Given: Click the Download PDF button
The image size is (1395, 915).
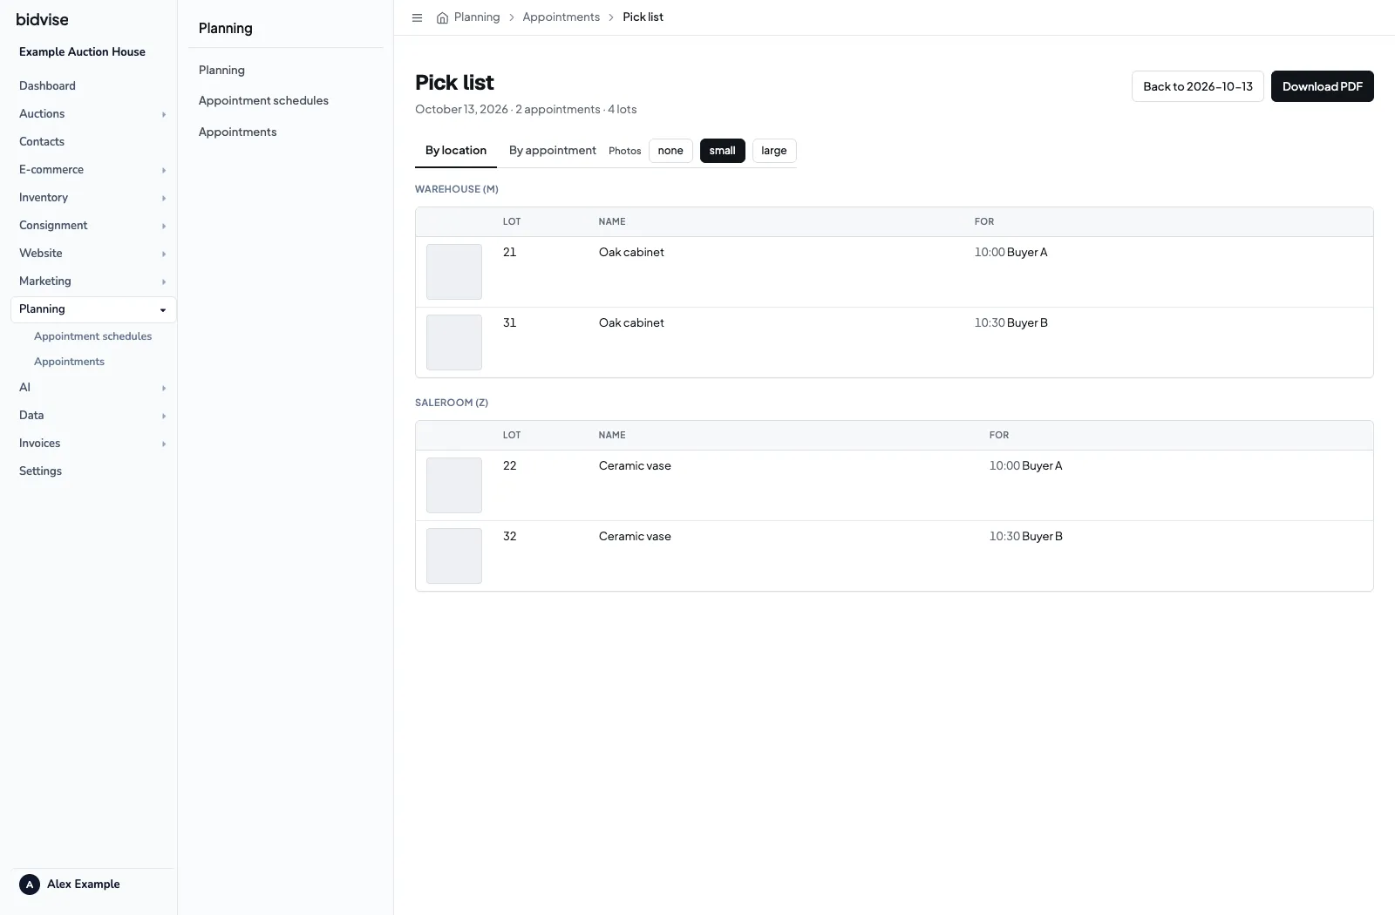Looking at the screenshot, I should (1322, 86).
